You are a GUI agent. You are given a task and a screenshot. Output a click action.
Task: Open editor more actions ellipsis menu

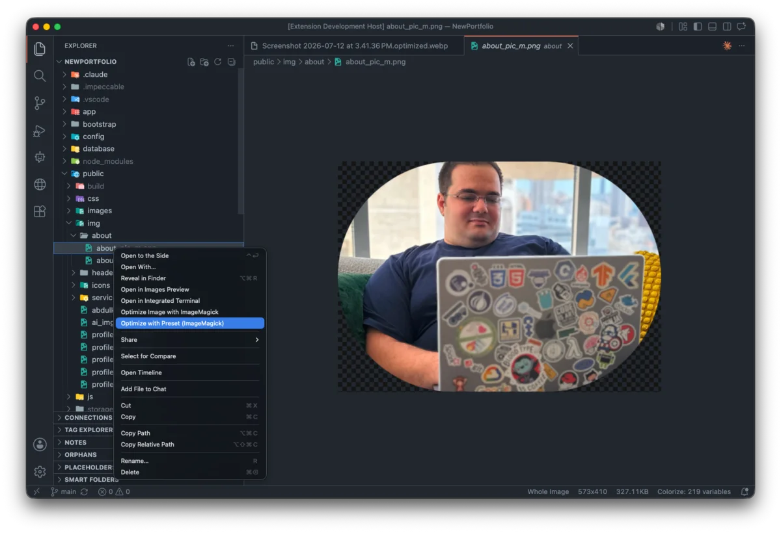click(x=741, y=45)
